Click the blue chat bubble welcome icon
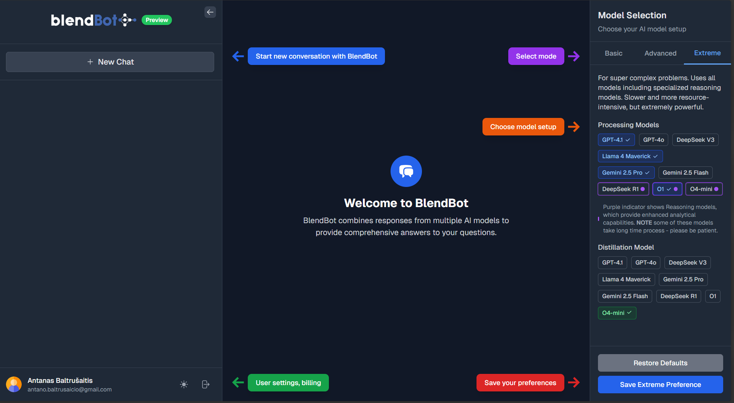 (406, 171)
